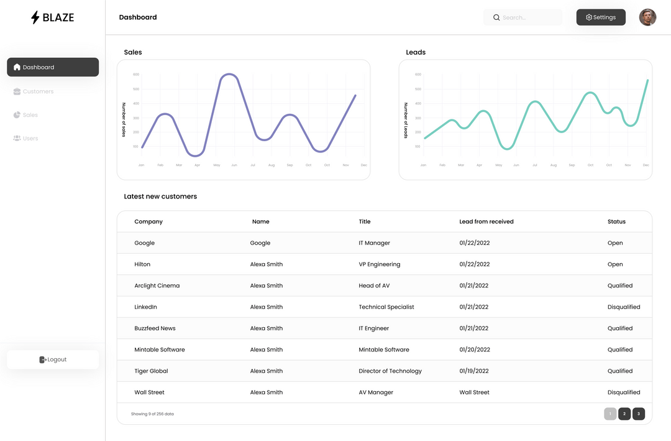Open Customers via the briefcase icon
Screen dimensions: 671x441
click(17, 91)
